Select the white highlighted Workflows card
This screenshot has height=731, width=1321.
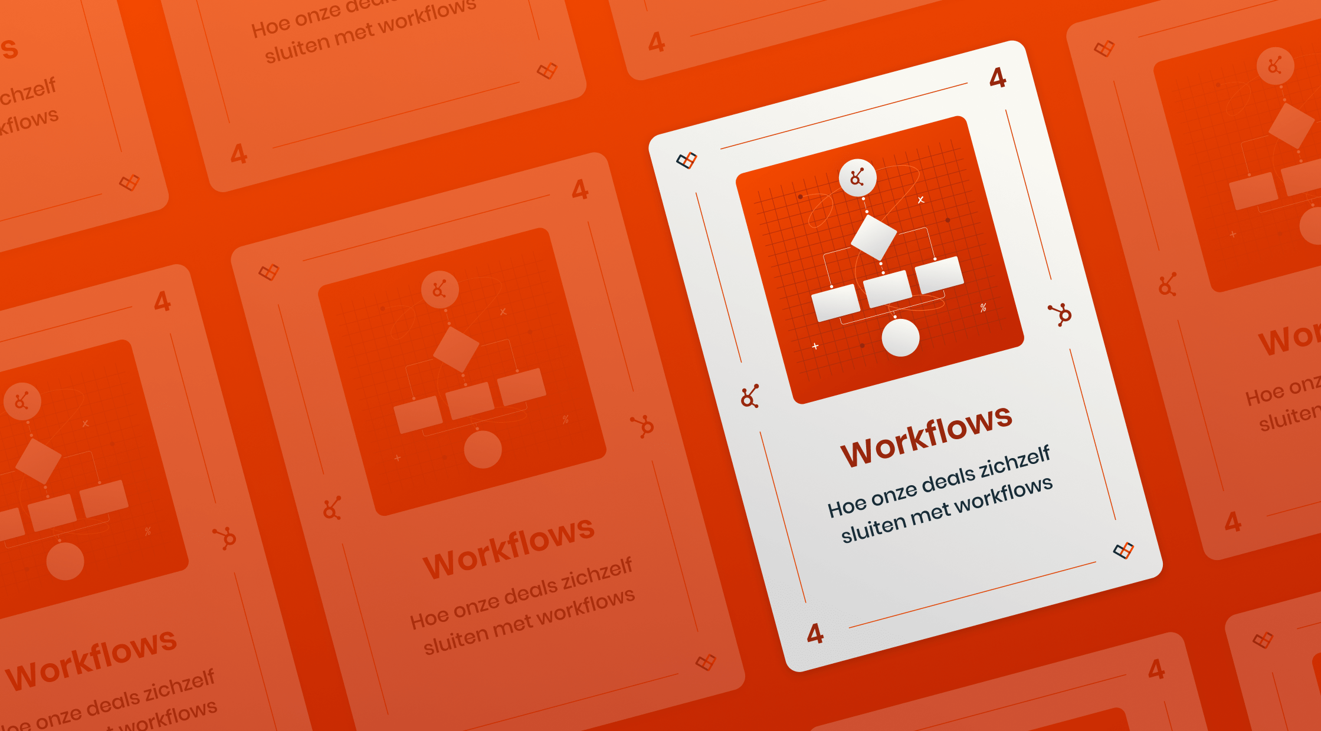(906, 356)
